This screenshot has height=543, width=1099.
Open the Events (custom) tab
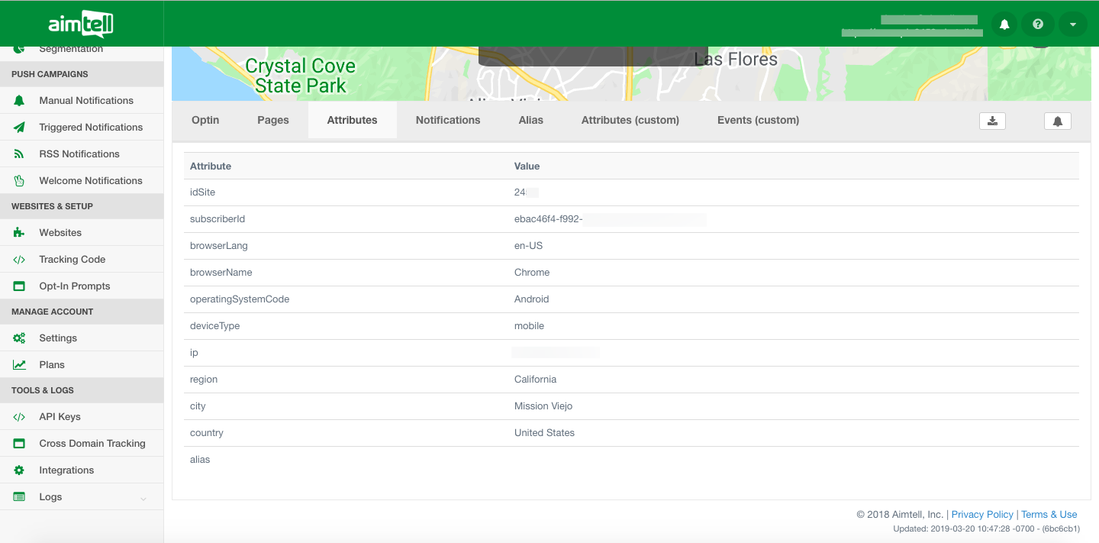758,120
